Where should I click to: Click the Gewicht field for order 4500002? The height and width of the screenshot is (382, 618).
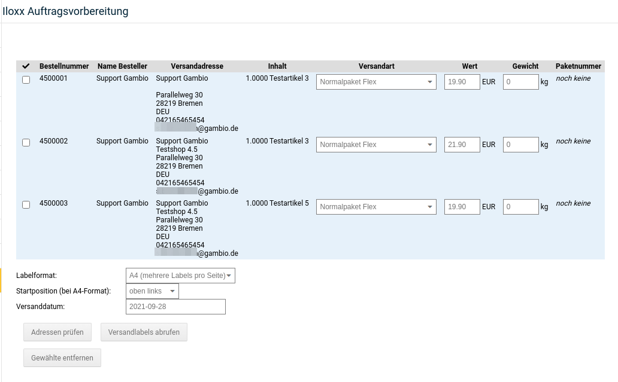point(520,145)
